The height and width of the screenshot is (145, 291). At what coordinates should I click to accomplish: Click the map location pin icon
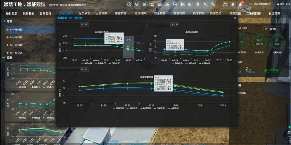coord(198,4)
